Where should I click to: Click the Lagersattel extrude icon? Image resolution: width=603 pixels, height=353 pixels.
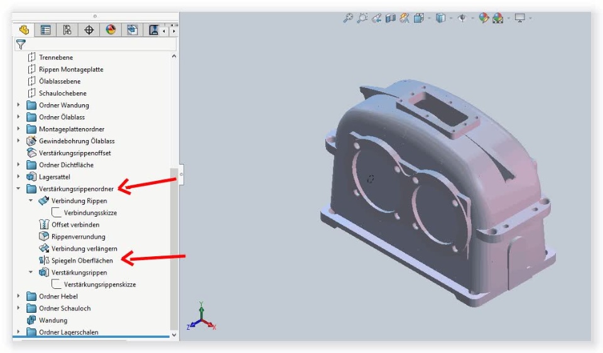point(31,176)
